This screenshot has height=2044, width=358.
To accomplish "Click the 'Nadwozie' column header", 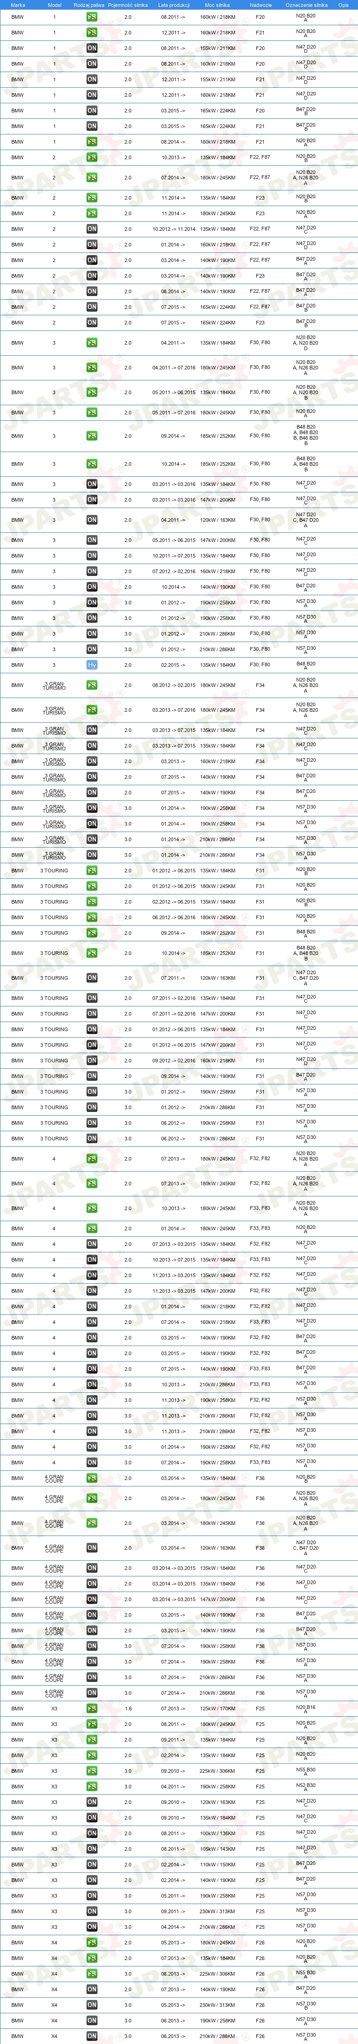I will click(x=260, y=5).
